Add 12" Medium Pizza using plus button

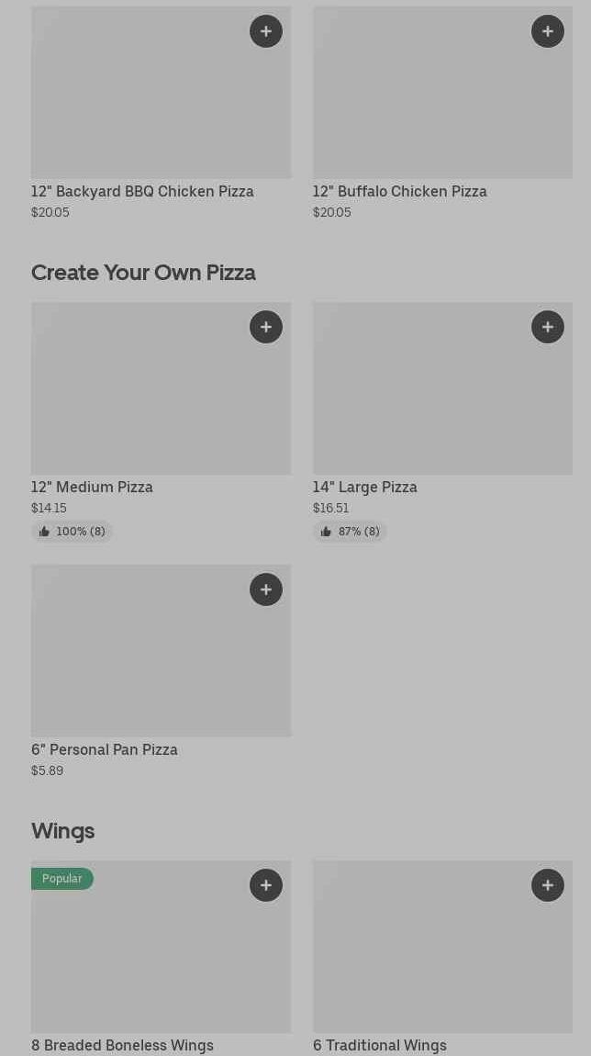266,327
